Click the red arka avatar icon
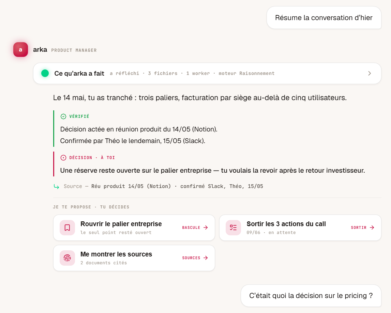This screenshot has width=391, height=313. (20, 50)
